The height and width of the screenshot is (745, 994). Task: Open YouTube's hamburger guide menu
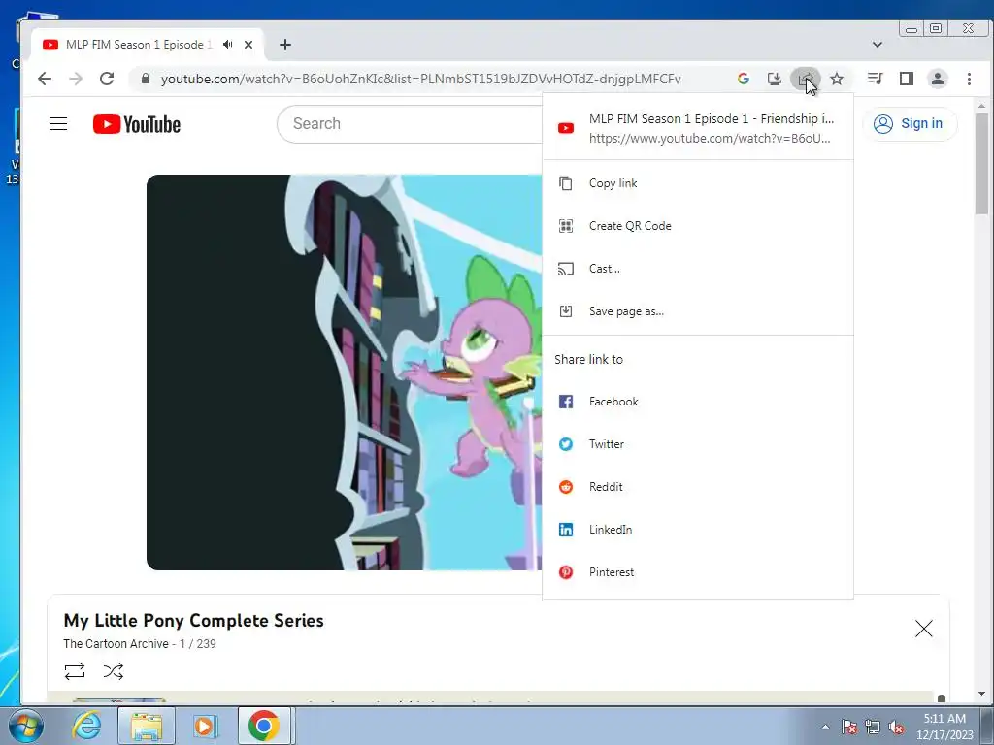pyautogui.click(x=58, y=123)
